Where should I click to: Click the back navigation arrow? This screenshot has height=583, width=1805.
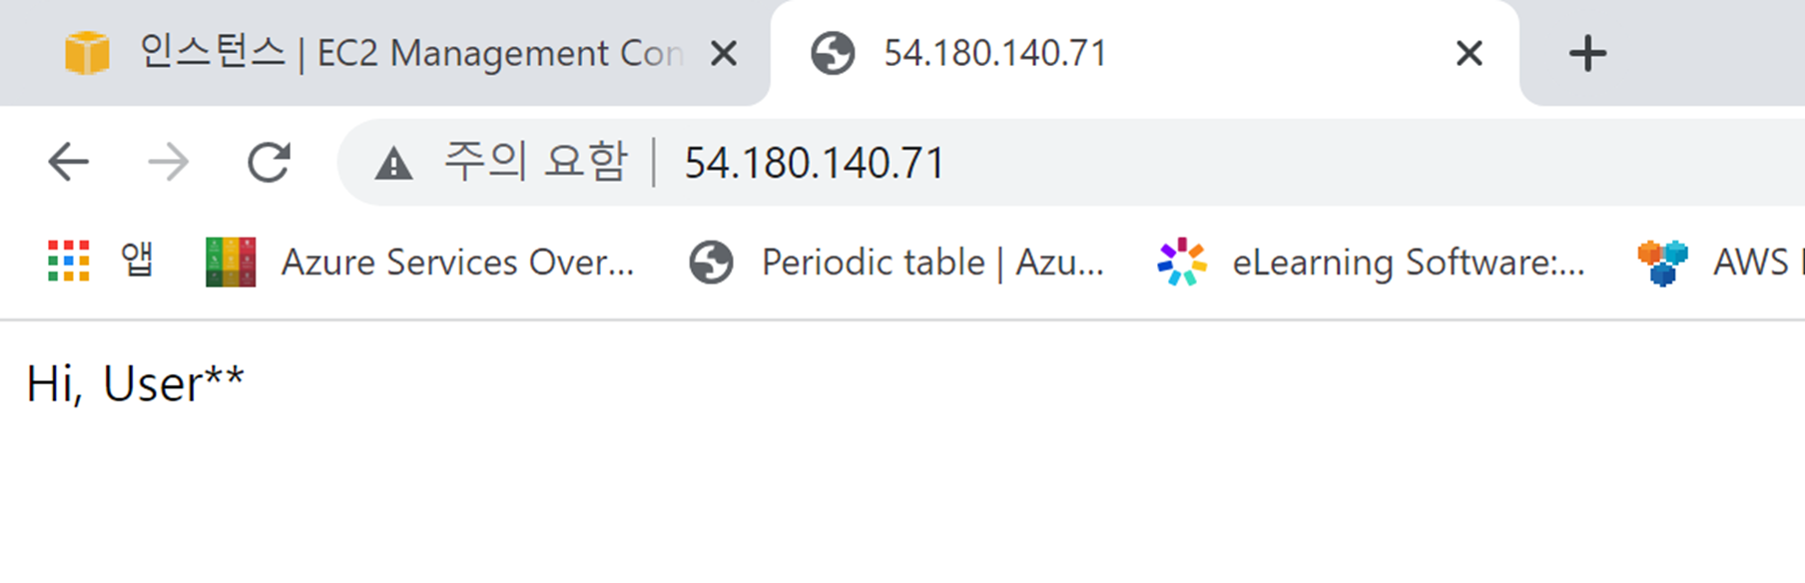[x=68, y=162]
